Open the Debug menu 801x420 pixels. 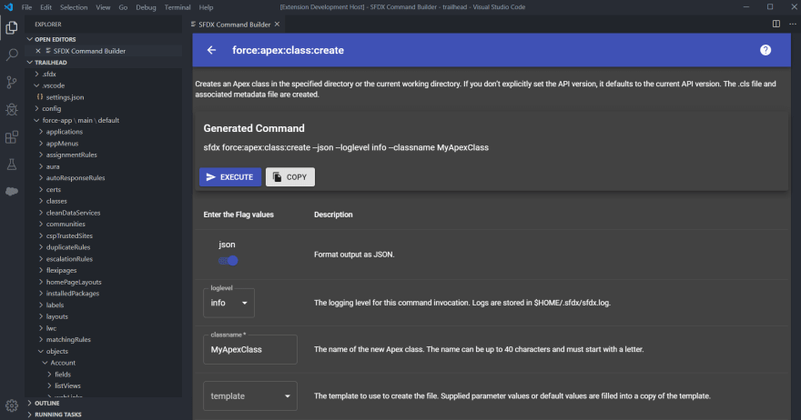(146, 7)
